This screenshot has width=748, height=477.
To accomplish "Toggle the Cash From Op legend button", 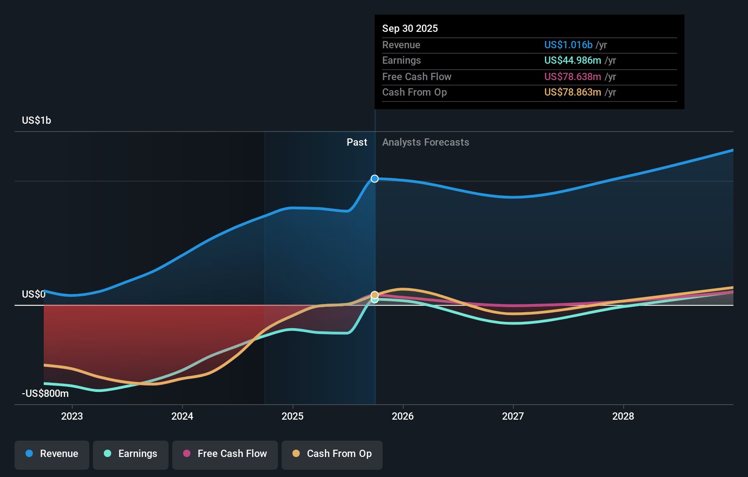I will pyautogui.click(x=332, y=454).
